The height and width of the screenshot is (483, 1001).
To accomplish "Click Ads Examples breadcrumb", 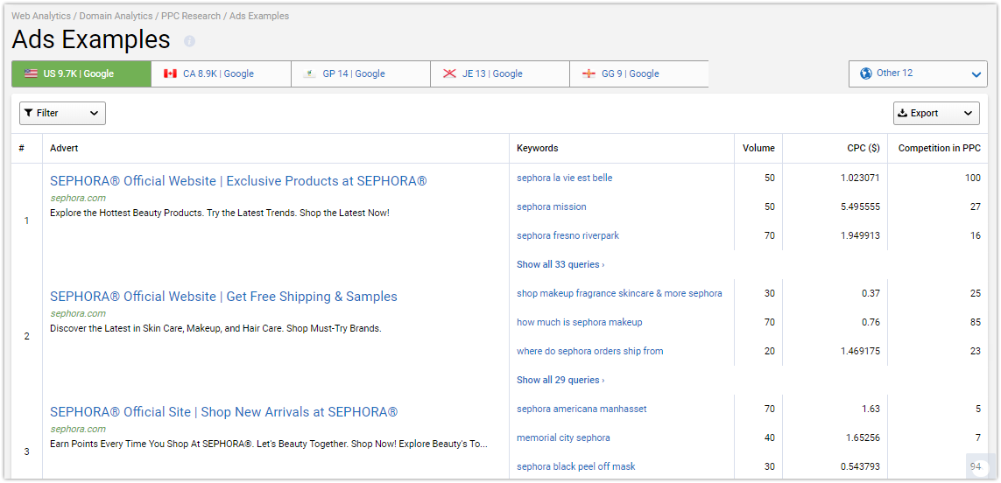I will (258, 16).
